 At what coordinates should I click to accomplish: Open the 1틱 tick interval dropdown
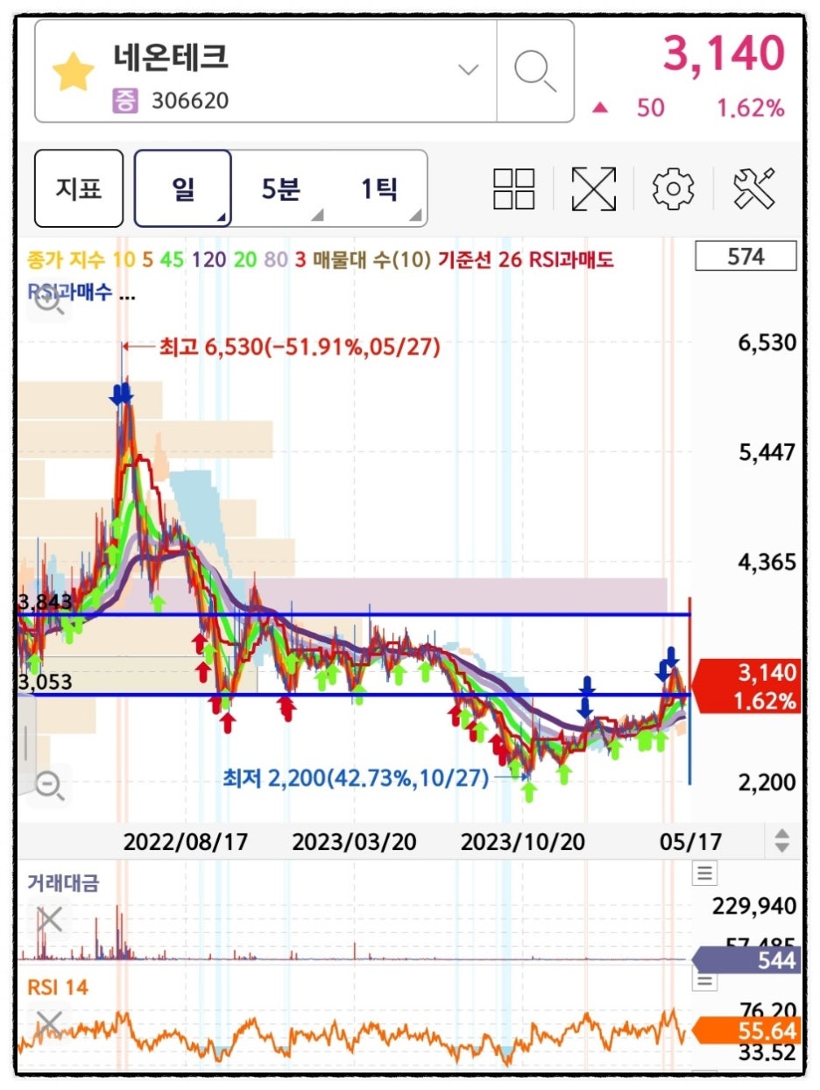(380, 188)
